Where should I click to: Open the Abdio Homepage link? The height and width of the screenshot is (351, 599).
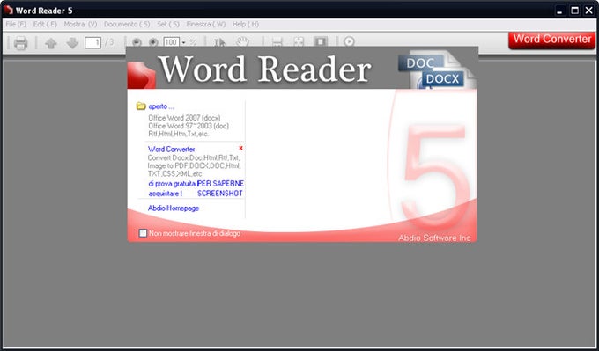(174, 208)
